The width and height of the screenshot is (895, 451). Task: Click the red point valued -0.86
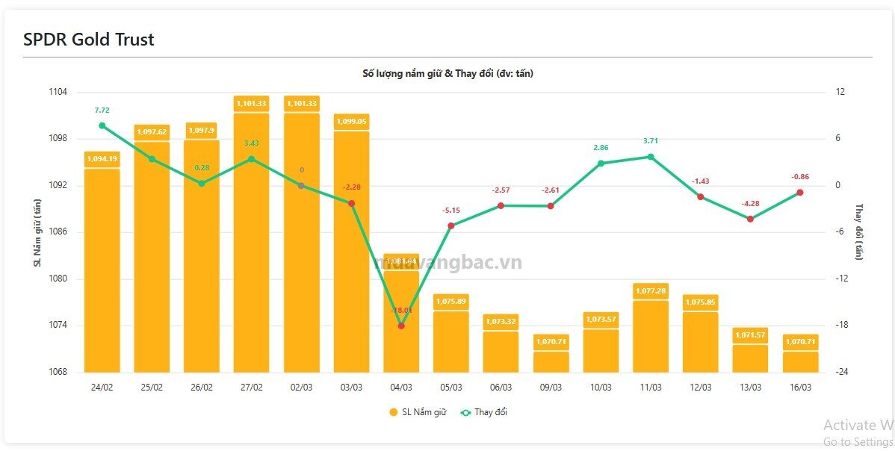[800, 192]
